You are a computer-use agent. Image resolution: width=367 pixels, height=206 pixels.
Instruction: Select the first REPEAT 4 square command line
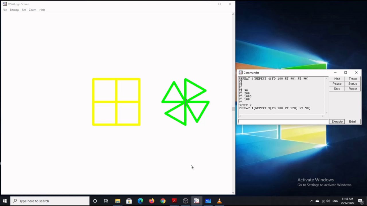pyautogui.click(x=274, y=78)
